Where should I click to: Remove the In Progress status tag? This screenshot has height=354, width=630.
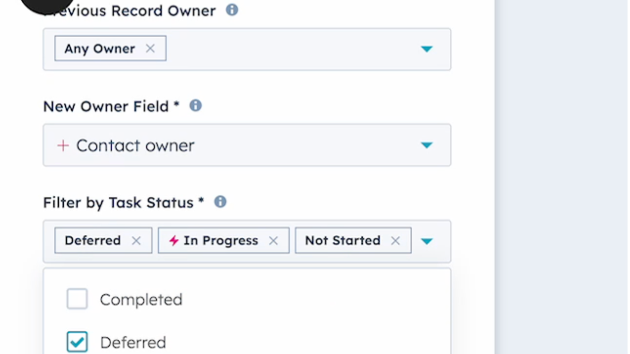click(x=274, y=240)
